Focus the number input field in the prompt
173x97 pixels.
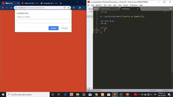coord(43,21)
